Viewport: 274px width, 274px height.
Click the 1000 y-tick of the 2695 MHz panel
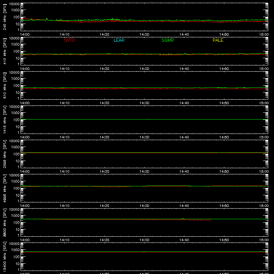(15, 147)
